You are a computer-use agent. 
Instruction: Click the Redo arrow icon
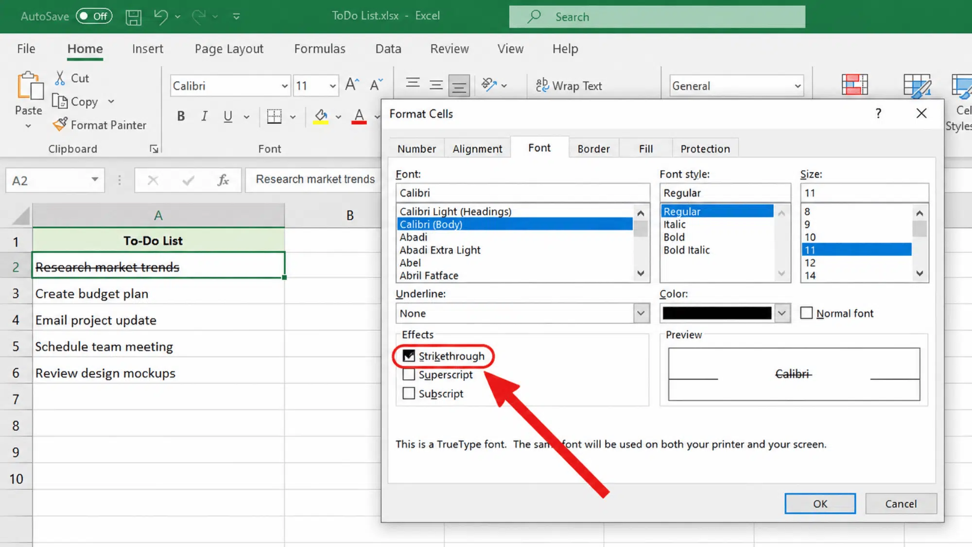coord(198,17)
